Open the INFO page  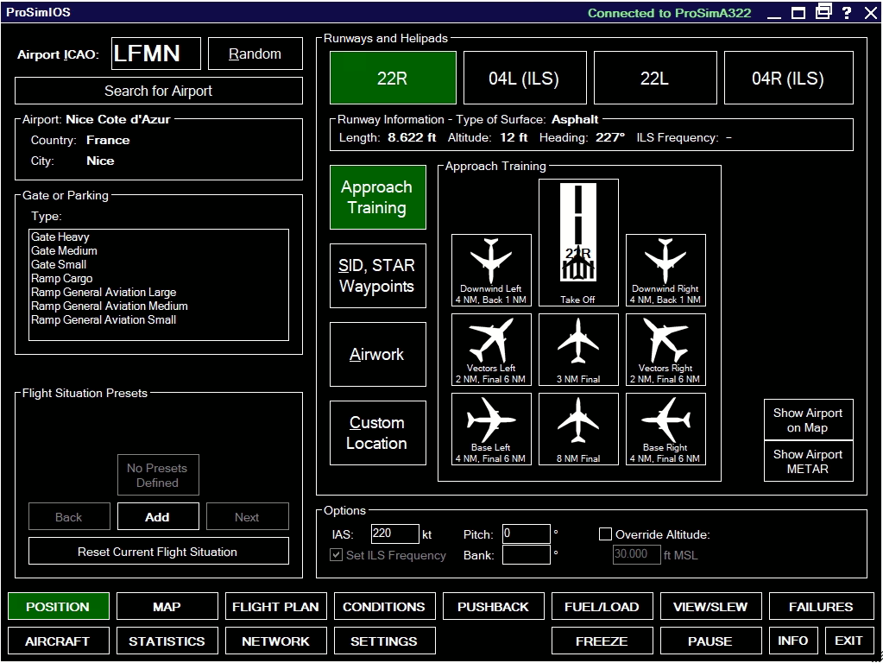[x=793, y=641]
